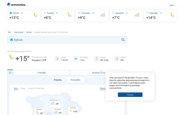The width and height of the screenshot is (184, 115).
Task: Select the third day tab dated 24
Action: click(36, 88)
